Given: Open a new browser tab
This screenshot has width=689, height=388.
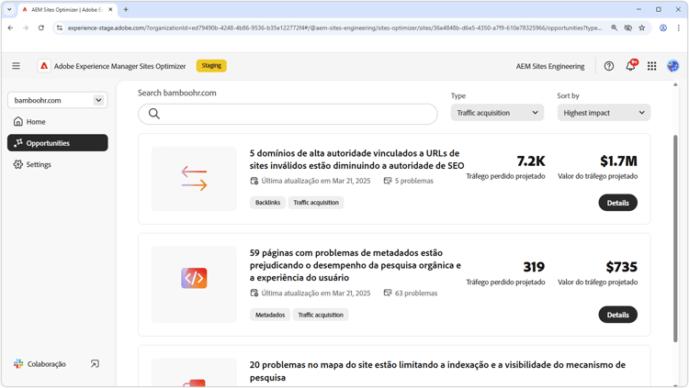Looking at the screenshot, I should pyautogui.click(x=126, y=9).
